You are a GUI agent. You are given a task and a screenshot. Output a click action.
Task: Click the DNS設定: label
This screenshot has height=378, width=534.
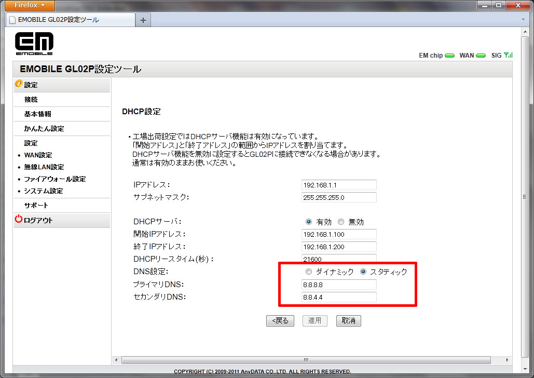click(x=151, y=272)
